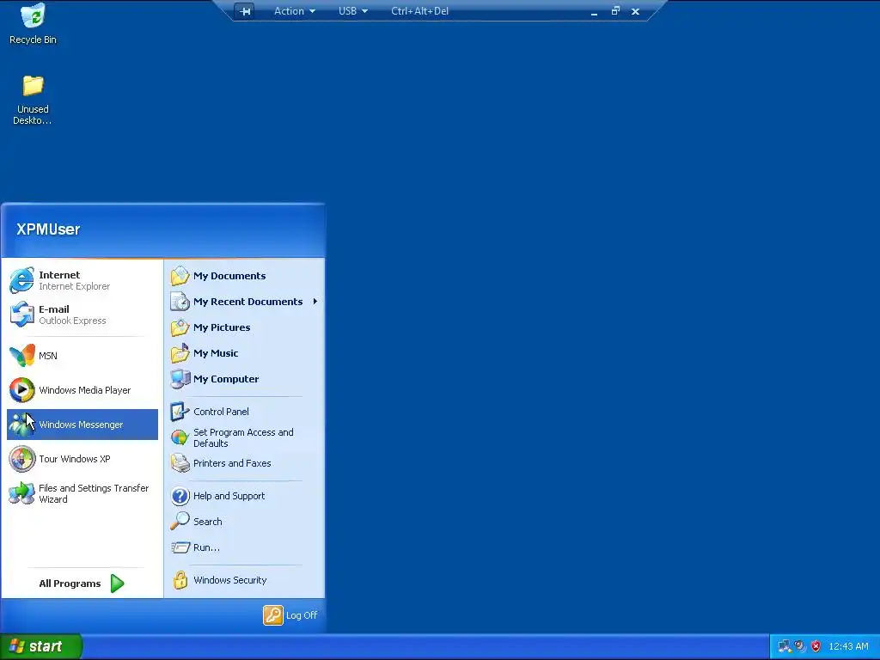The height and width of the screenshot is (660, 880).
Task: Open Set Program Access and Defaults
Action: point(244,437)
